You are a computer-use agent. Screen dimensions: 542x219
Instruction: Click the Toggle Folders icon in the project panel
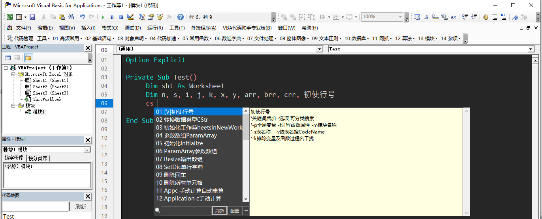[28, 58]
